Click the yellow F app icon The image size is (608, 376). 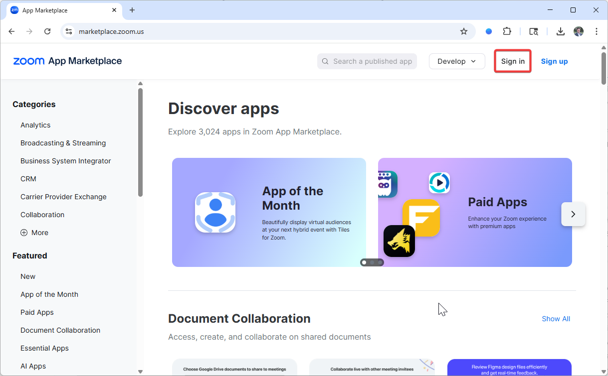click(421, 218)
